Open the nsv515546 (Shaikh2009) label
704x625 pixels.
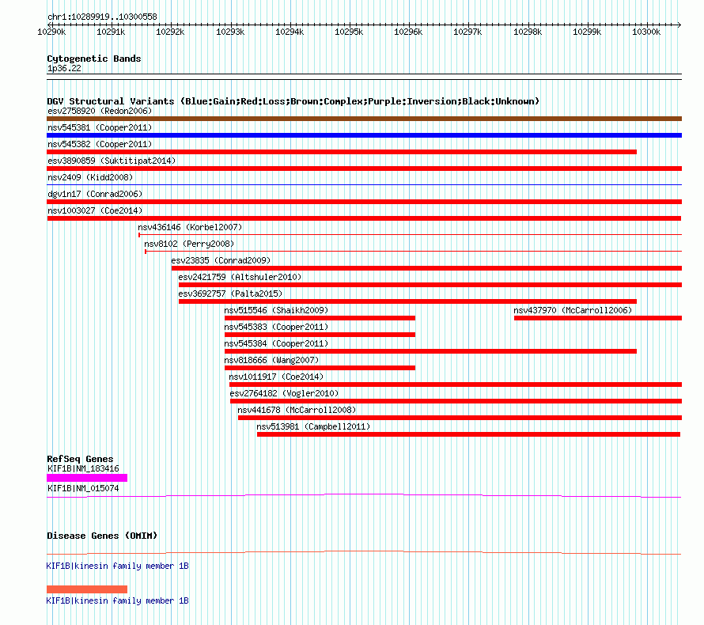pos(276,310)
